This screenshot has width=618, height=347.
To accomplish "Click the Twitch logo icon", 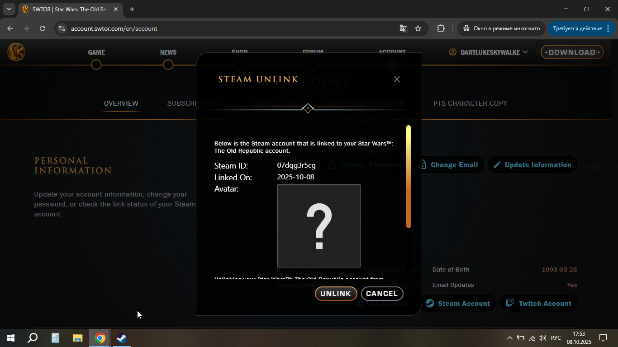I will (x=509, y=303).
